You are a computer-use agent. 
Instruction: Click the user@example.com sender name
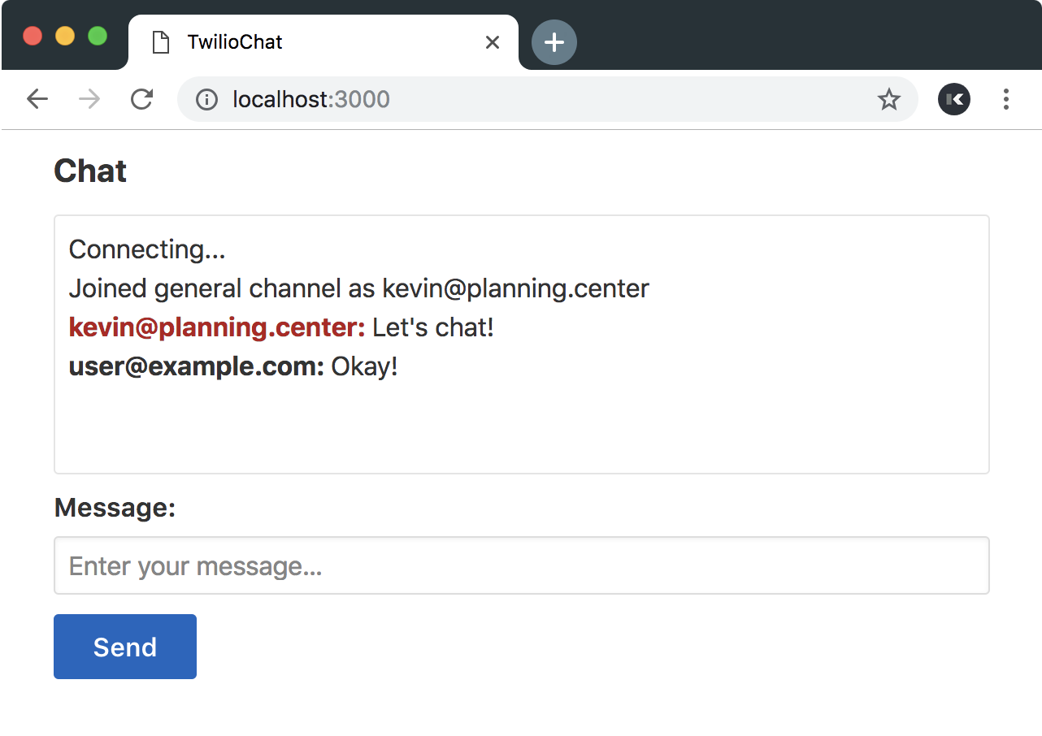click(196, 366)
